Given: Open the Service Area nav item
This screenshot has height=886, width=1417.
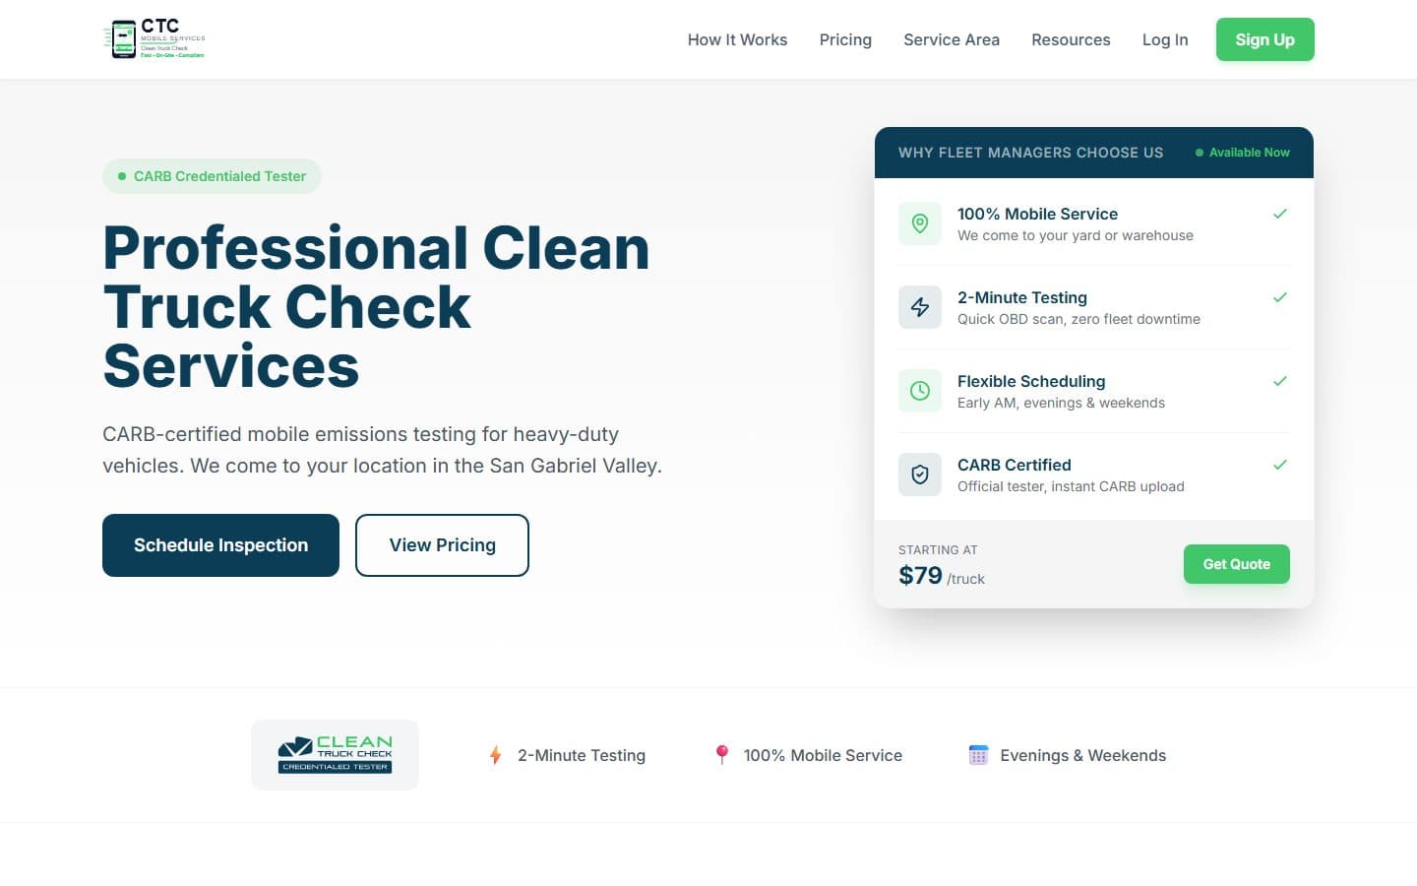Looking at the screenshot, I should pyautogui.click(x=952, y=39).
